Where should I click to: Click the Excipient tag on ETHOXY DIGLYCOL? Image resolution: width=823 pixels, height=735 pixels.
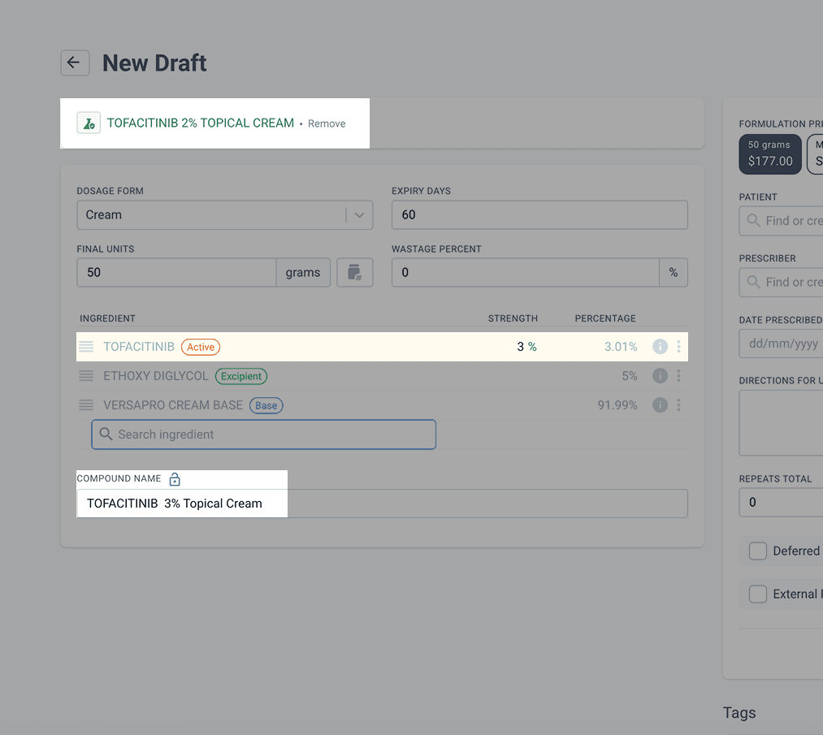pos(241,376)
